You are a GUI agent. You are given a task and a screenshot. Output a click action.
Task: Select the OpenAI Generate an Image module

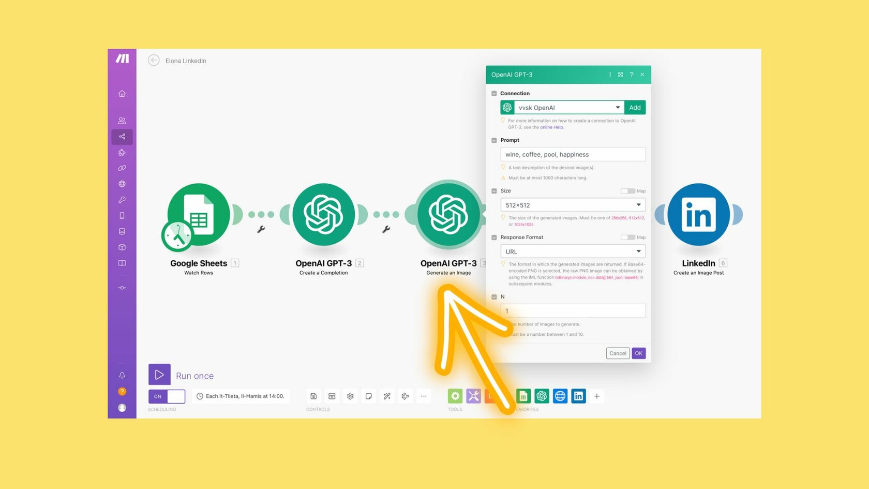[x=448, y=215]
